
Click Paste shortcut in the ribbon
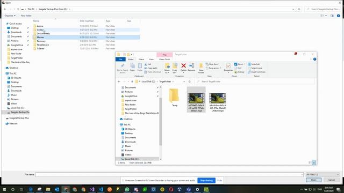point(153,72)
